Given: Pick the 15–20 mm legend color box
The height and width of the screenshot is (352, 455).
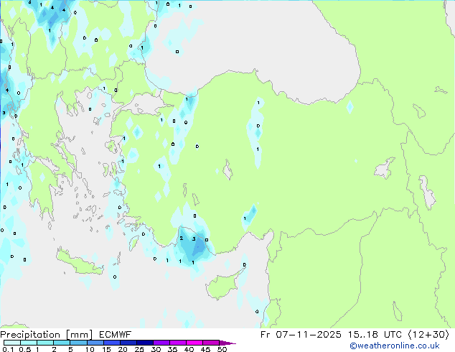Looking at the screenshot, I should [x=111, y=343].
